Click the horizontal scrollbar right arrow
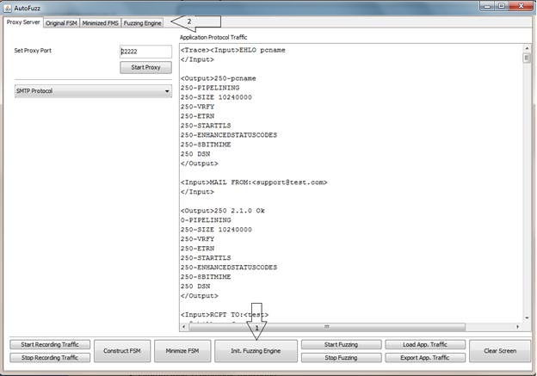This screenshot has height=376, width=537. tap(517, 327)
